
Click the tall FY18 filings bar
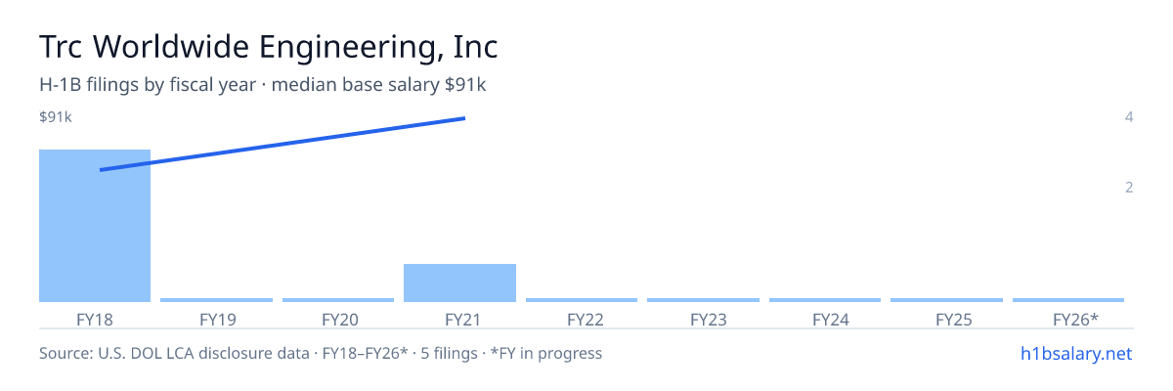click(95, 226)
